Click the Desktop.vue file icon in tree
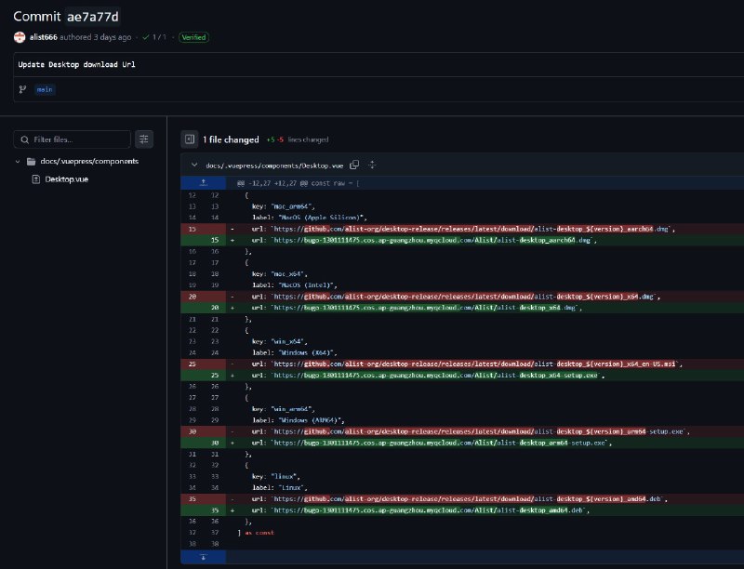The image size is (744, 569). (36, 178)
